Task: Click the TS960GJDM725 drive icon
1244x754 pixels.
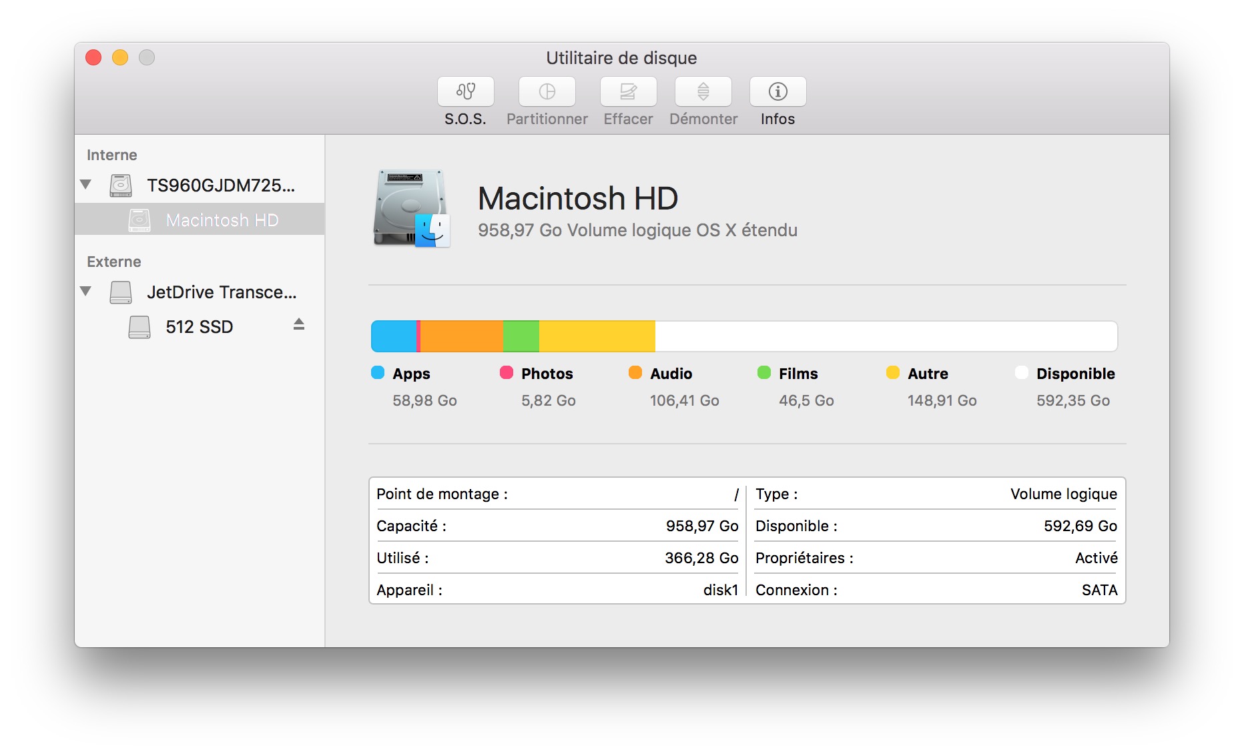Action: tap(121, 185)
